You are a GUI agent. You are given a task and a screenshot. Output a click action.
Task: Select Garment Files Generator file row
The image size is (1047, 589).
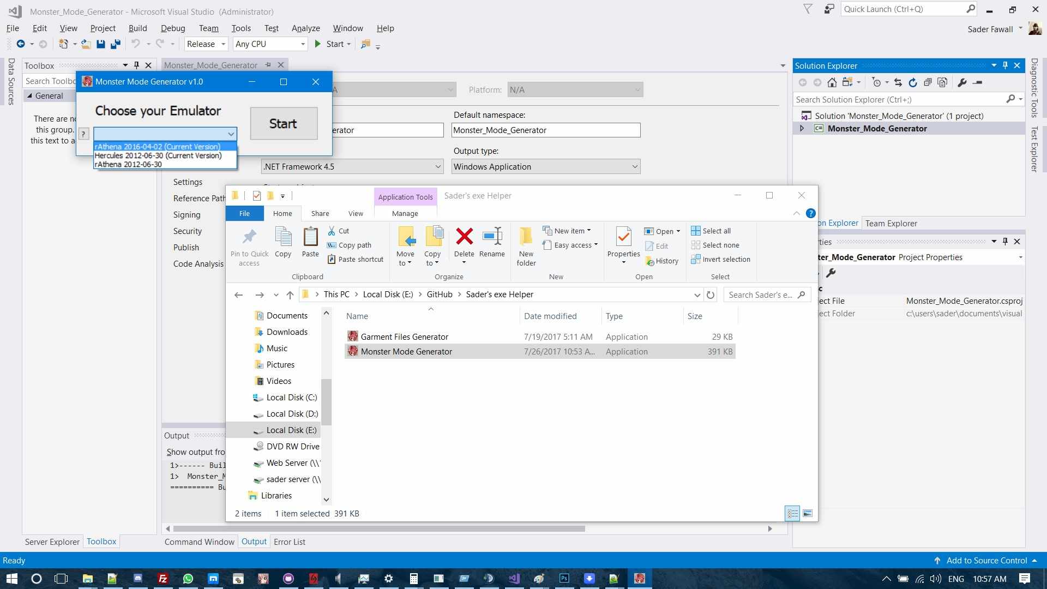click(x=540, y=337)
